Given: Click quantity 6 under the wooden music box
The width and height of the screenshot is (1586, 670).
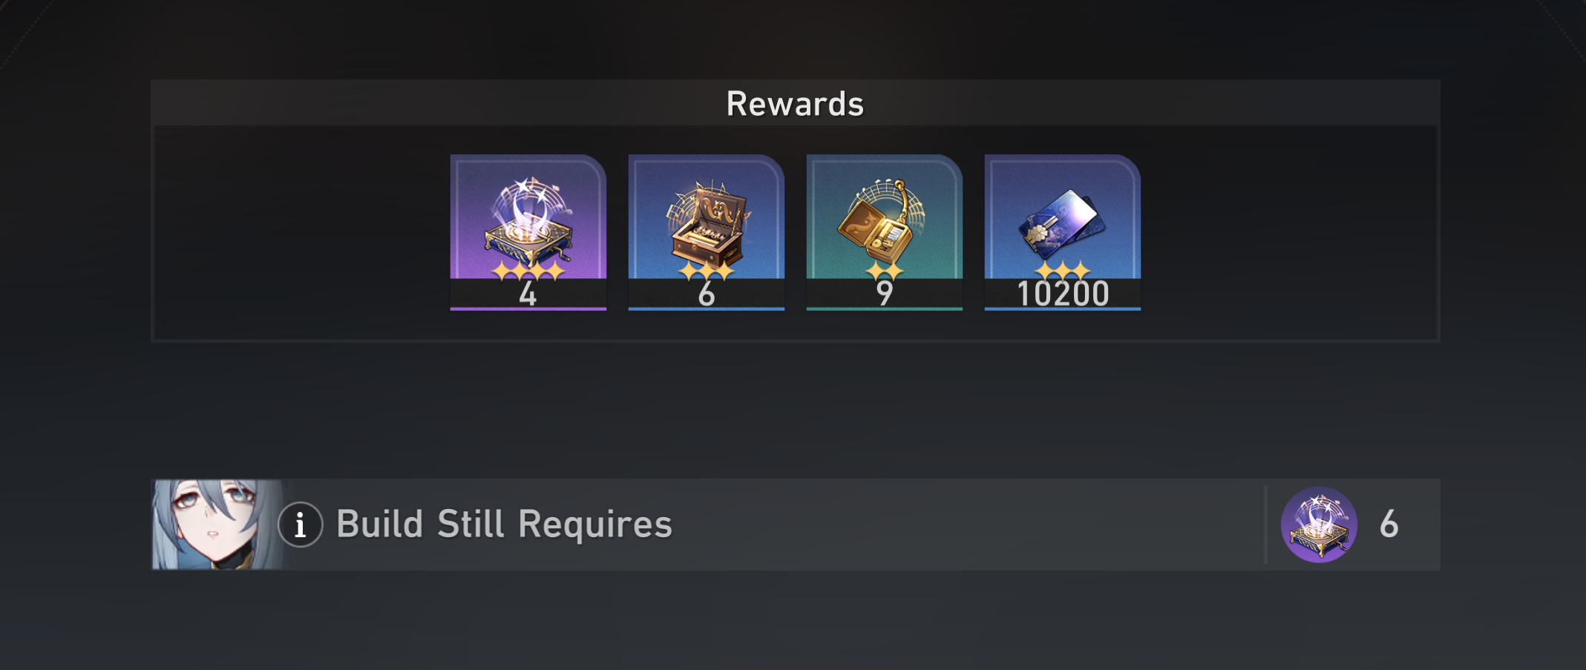Looking at the screenshot, I should (706, 295).
